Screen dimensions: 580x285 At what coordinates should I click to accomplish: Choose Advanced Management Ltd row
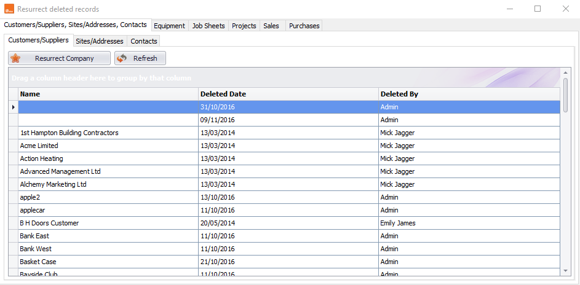284,171
